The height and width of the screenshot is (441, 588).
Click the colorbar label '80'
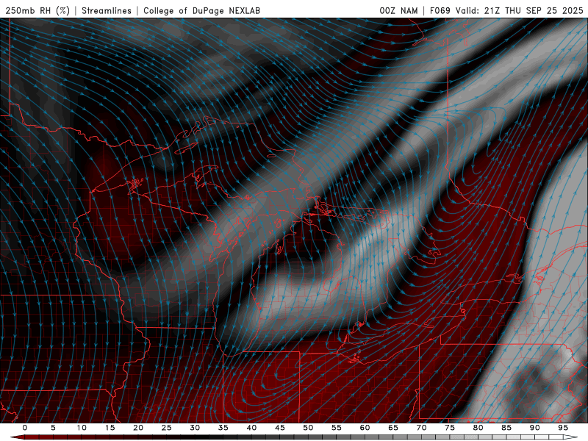coord(478,428)
